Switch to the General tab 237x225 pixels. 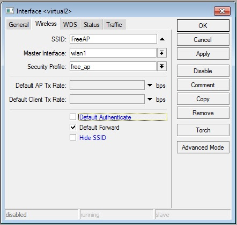(x=19, y=25)
